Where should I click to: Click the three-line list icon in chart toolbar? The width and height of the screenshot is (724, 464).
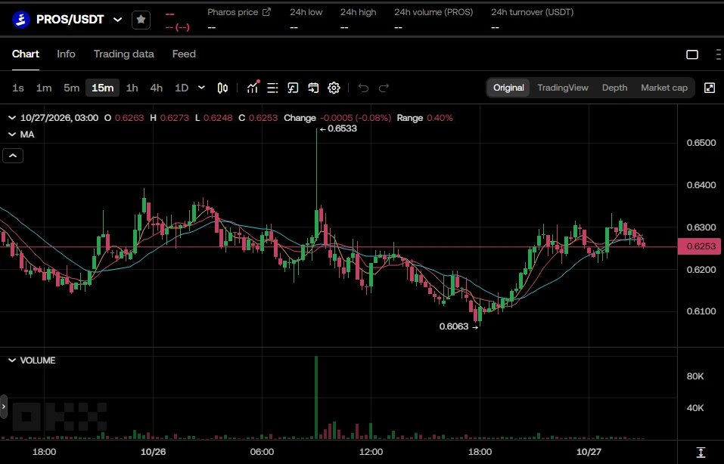click(x=272, y=88)
